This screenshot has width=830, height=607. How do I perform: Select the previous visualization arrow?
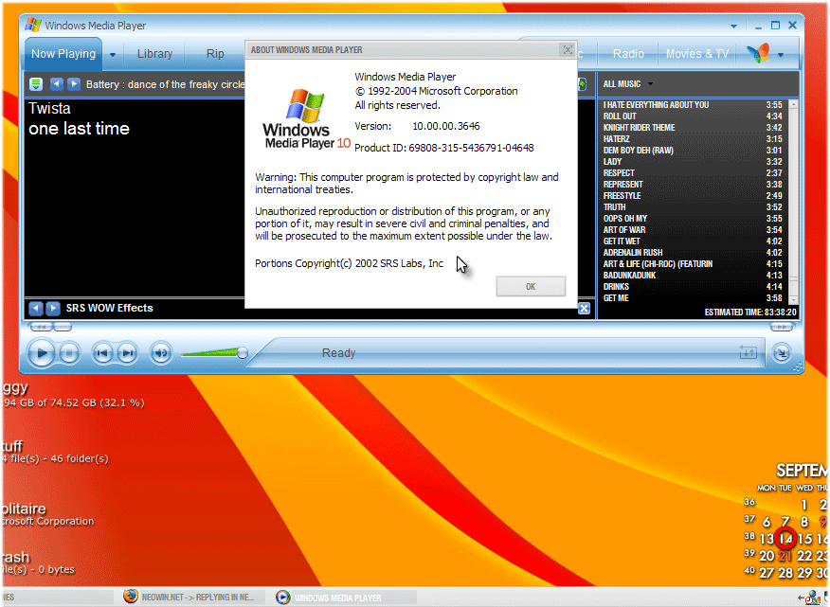tap(57, 84)
